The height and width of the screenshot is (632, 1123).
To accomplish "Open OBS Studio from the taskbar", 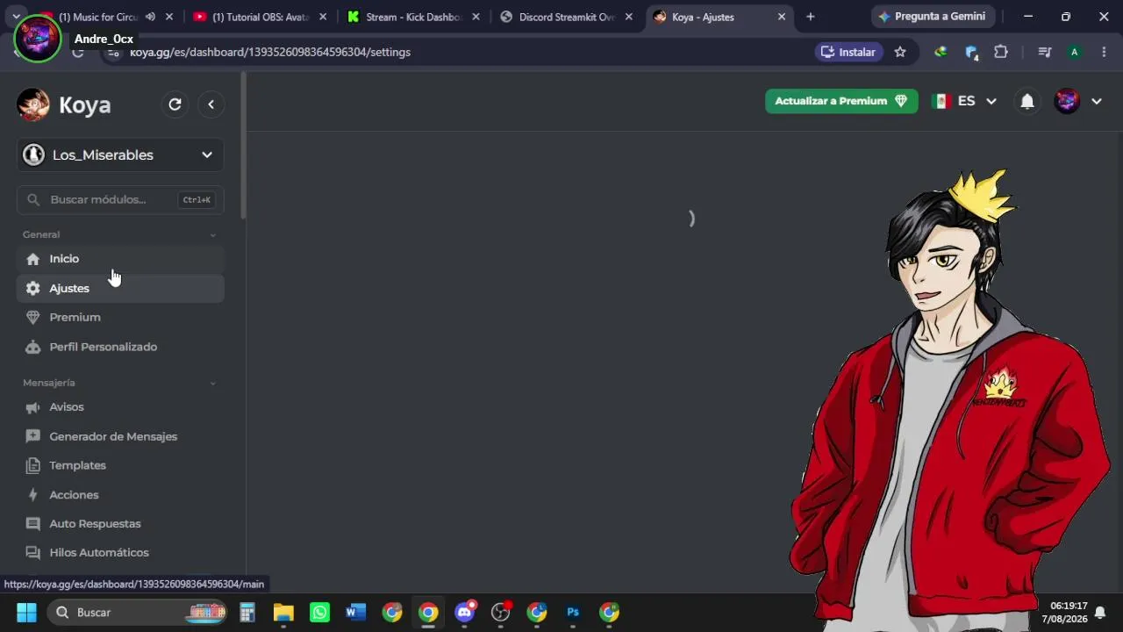I will (x=501, y=612).
